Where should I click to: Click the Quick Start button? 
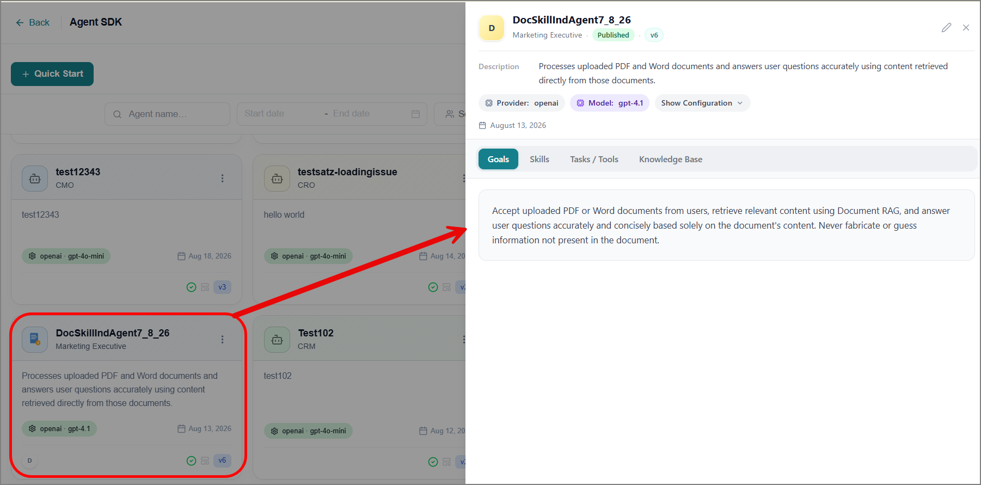coord(52,74)
